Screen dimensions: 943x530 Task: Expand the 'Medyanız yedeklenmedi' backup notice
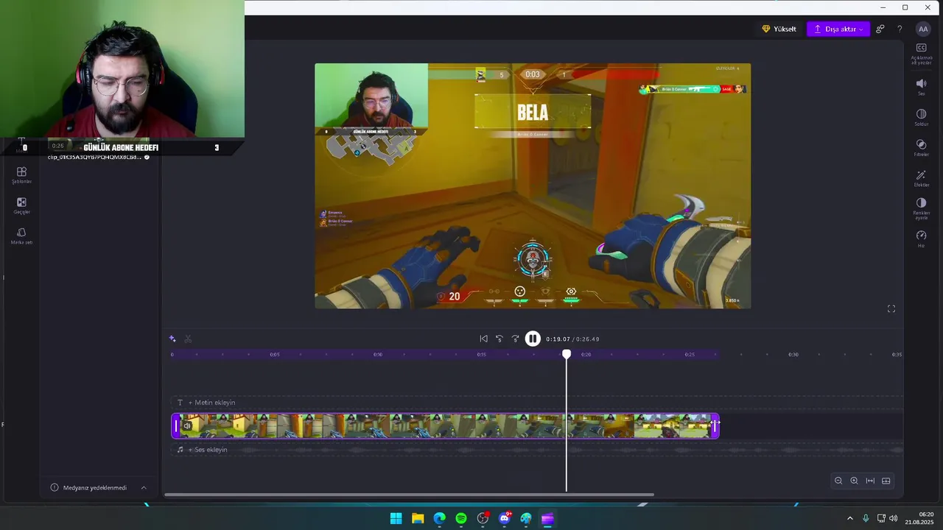point(144,487)
